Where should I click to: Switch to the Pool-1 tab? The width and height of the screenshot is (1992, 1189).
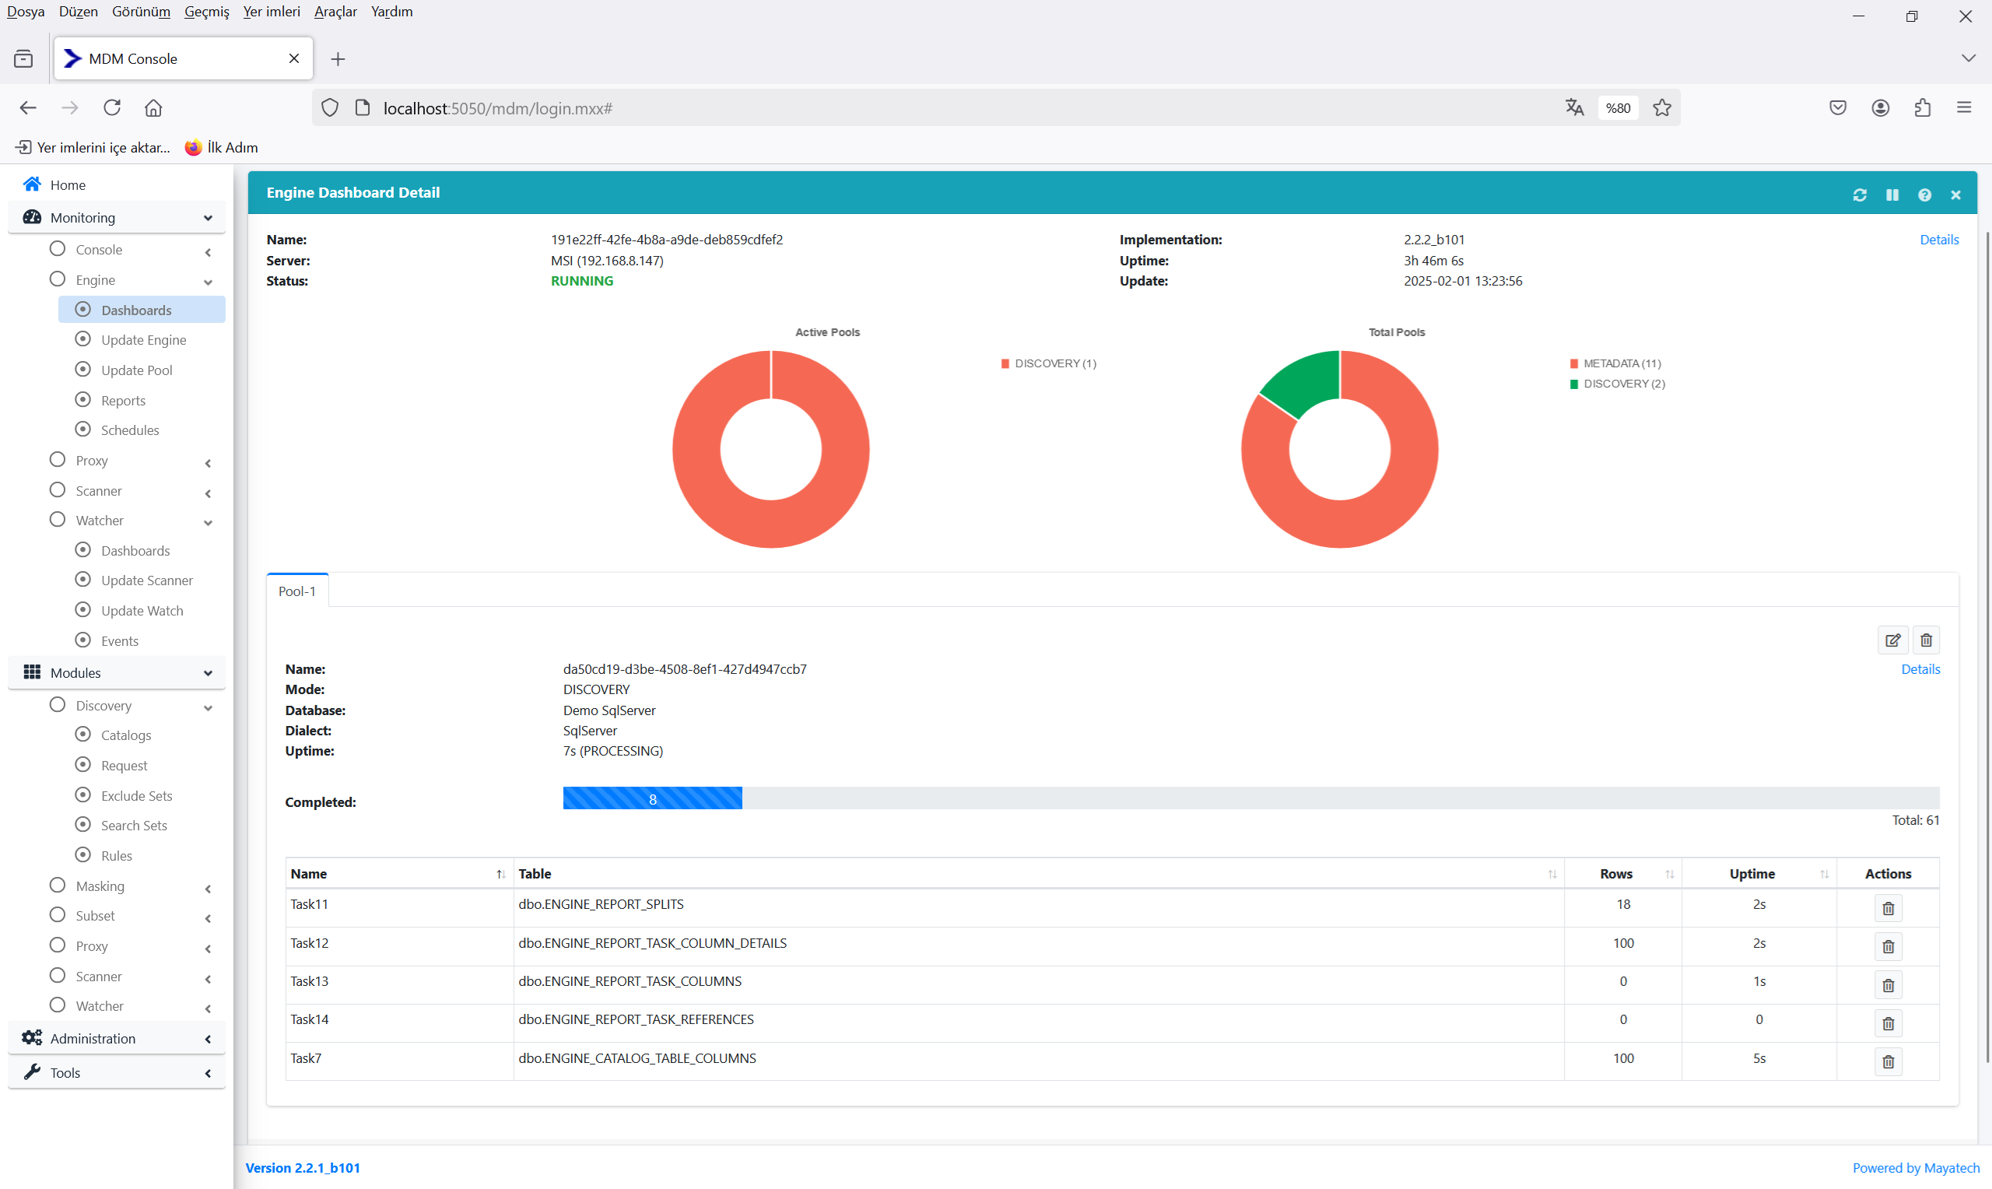296,591
